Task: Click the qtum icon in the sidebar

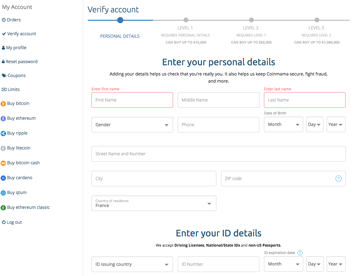Action: [x=3, y=193]
